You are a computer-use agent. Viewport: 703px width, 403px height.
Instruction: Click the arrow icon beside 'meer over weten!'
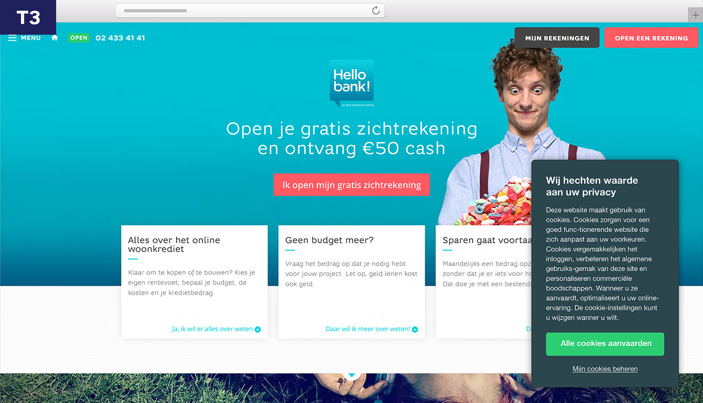[x=415, y=329]
